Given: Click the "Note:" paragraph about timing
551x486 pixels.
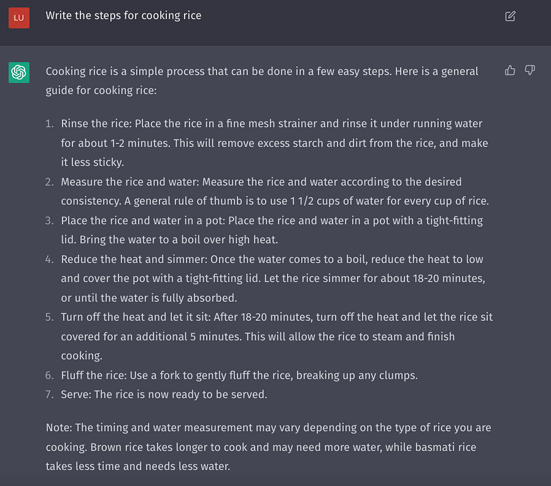Looking at the screenshot, I should [x=268, y=447].
